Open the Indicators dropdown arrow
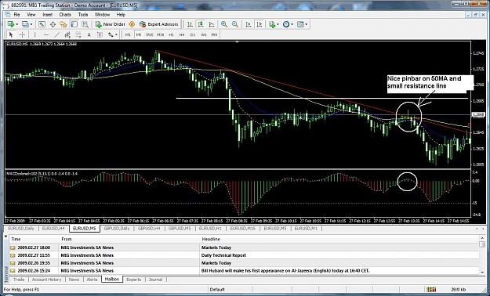The image size is (490, 296). click(x=278, y=24)
